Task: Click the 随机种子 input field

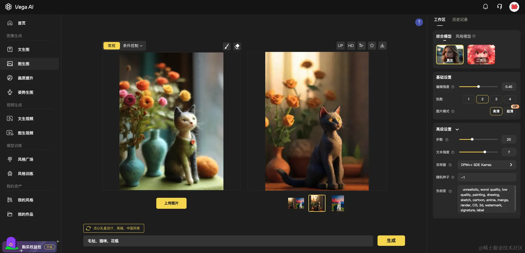Action: [x=486, y=177]
